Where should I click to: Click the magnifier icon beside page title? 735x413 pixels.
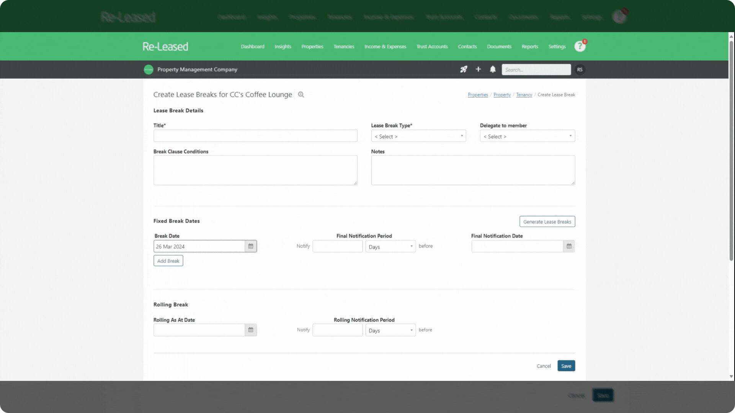(301, 94)
